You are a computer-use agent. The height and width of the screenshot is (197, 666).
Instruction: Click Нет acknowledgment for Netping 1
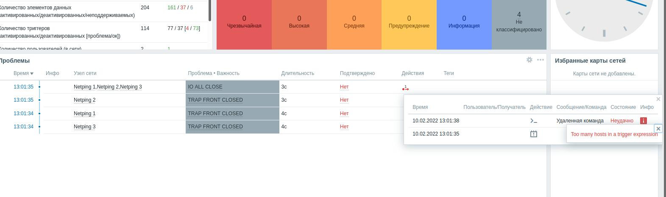pyautogui.click(x=344, y=114)
